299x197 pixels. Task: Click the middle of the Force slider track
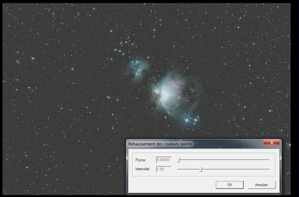pos(223,160)
